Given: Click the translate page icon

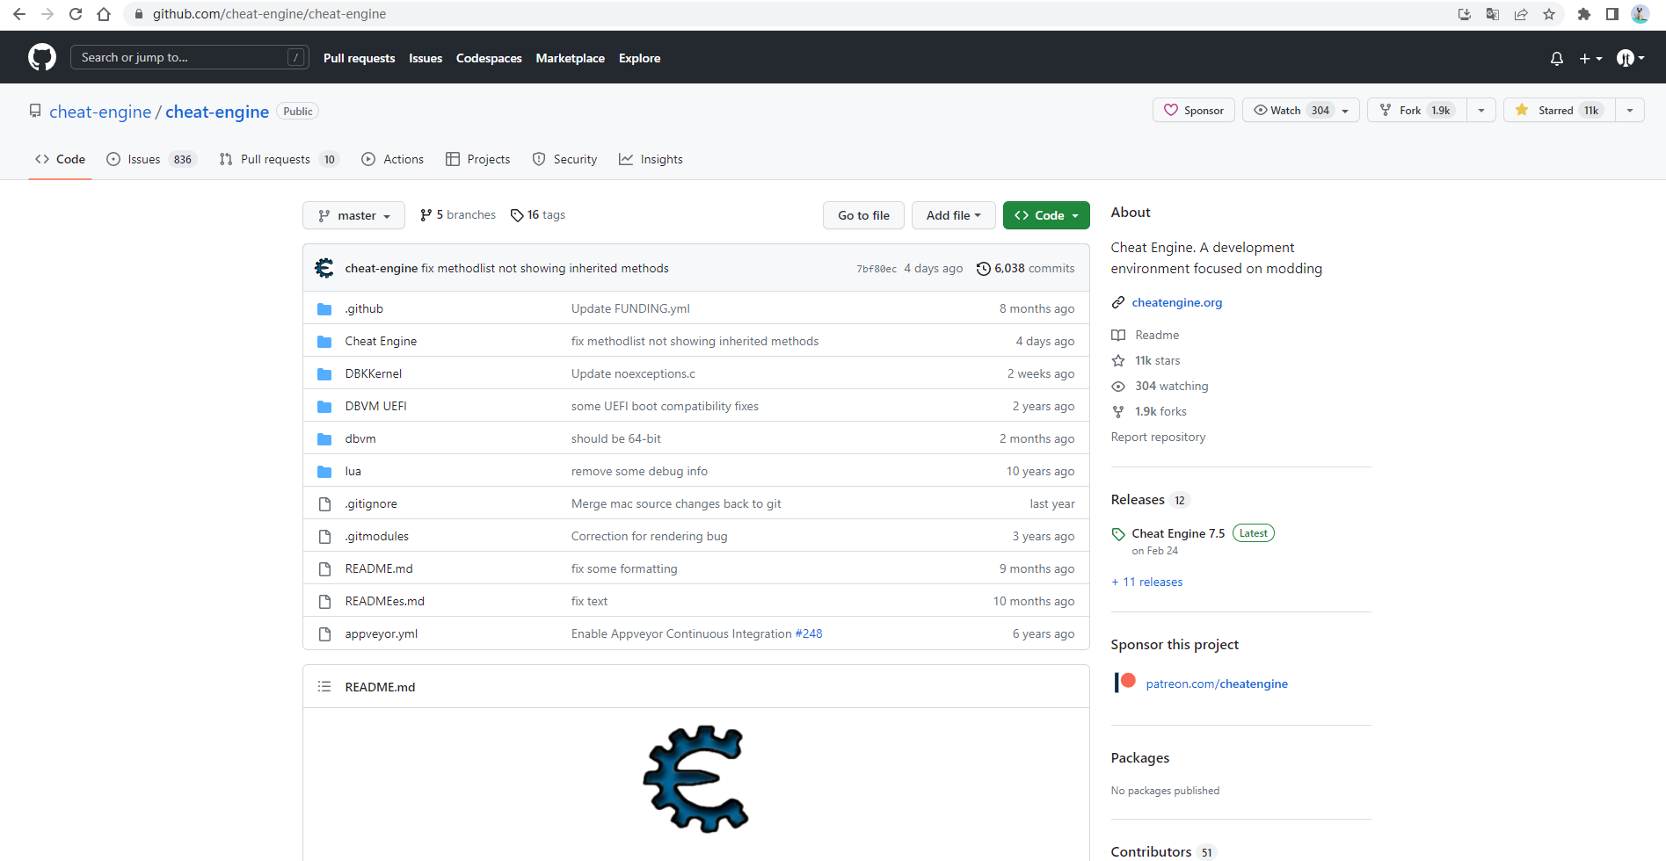Looking at the screenshot, I should point(1493,14).
